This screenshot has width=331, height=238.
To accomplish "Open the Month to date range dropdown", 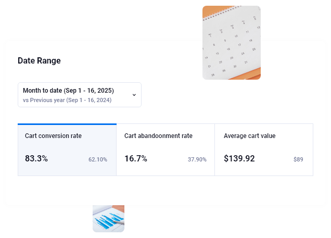I will click(80, 95).
